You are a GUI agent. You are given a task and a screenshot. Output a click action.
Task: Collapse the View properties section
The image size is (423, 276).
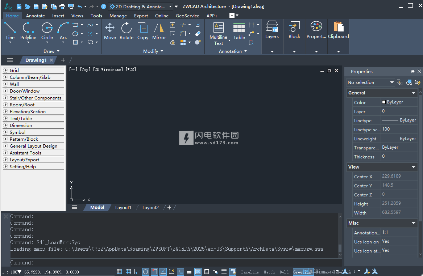(413, 167)
